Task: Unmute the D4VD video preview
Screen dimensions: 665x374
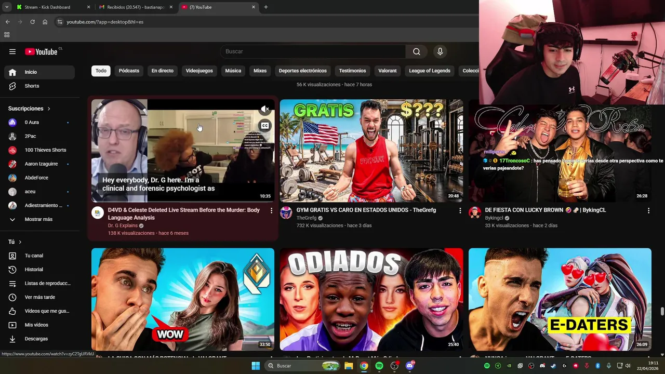Action: pyautogui.click(x=265, y=109)
